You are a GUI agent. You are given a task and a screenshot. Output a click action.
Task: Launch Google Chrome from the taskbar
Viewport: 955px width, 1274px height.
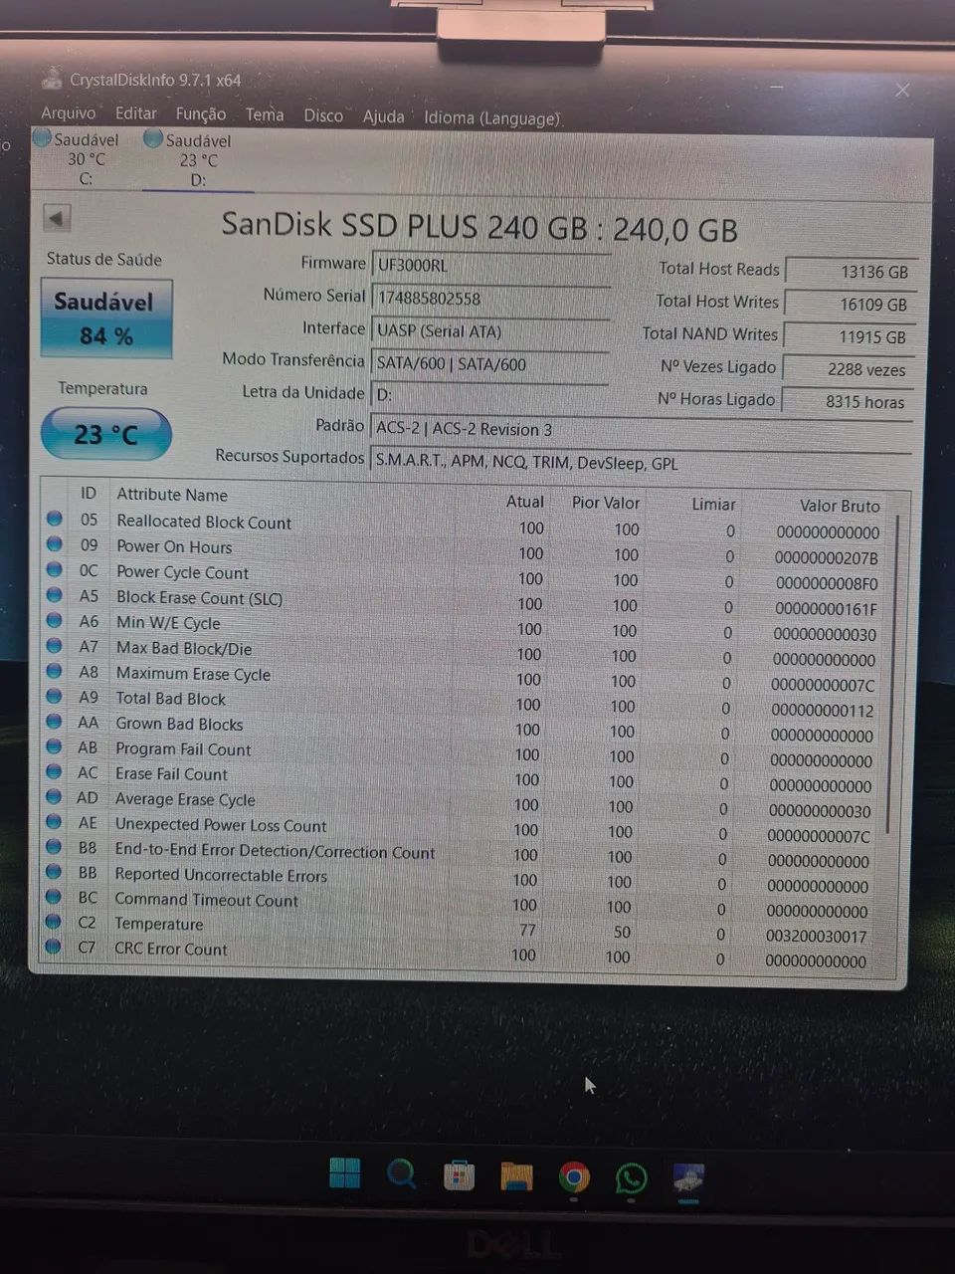[x=574, y=1176]
